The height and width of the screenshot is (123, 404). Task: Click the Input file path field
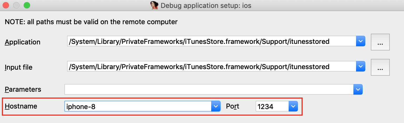point(211,67)
